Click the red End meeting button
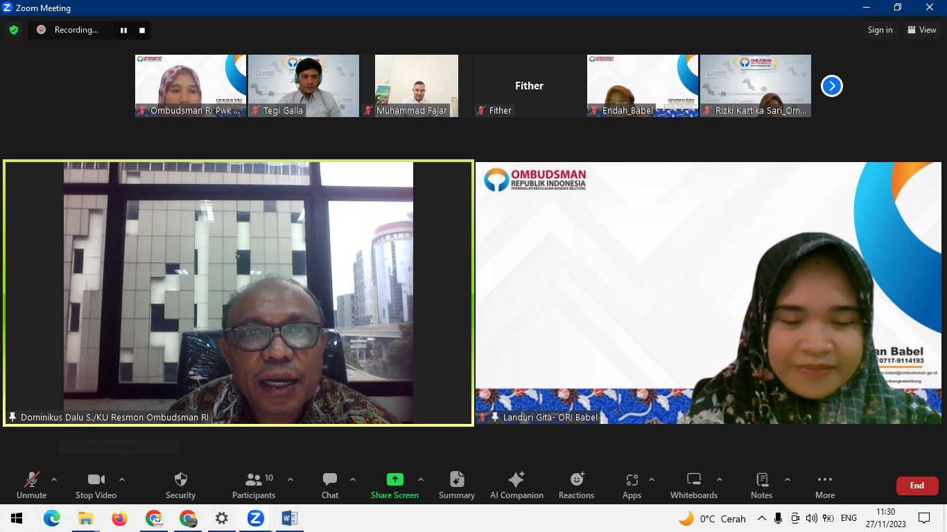 point(916,486)
